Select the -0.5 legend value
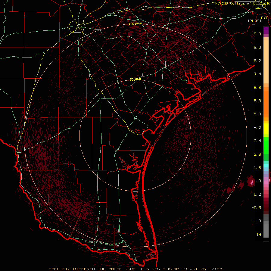 (x=256, y=208)
